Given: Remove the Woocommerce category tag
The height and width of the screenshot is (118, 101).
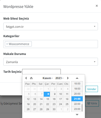Looking at the screenshot, I should point(7,44).
